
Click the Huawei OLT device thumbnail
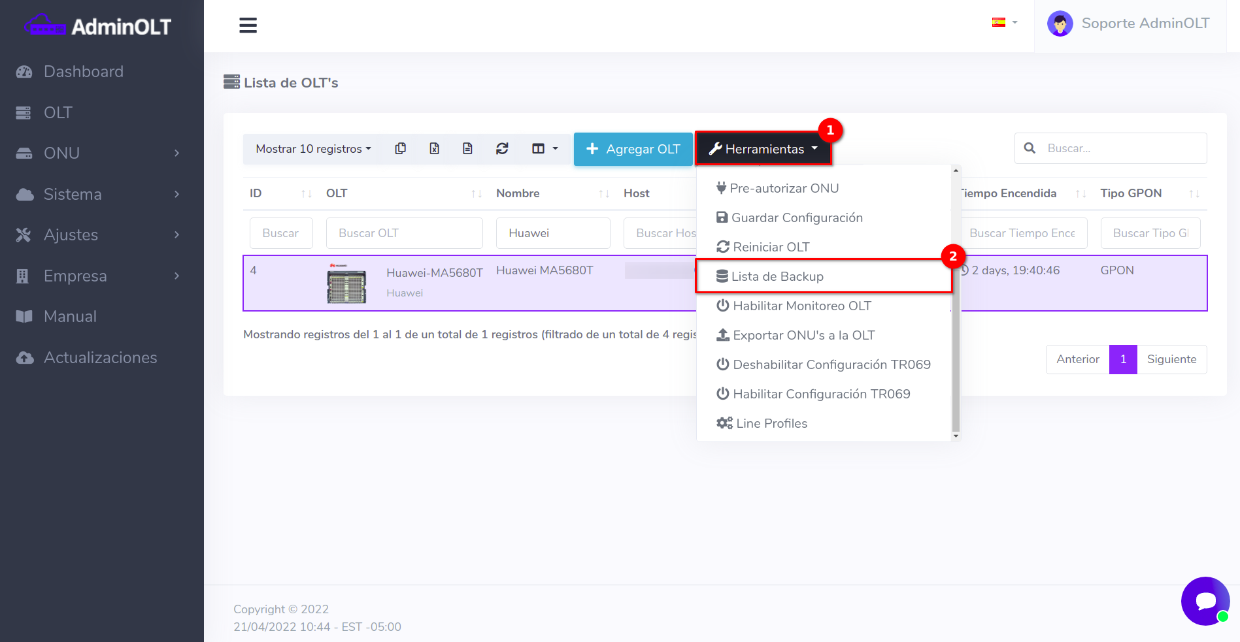346,284
